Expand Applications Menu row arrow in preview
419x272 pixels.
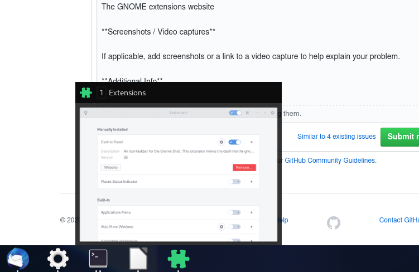point(252,212)
